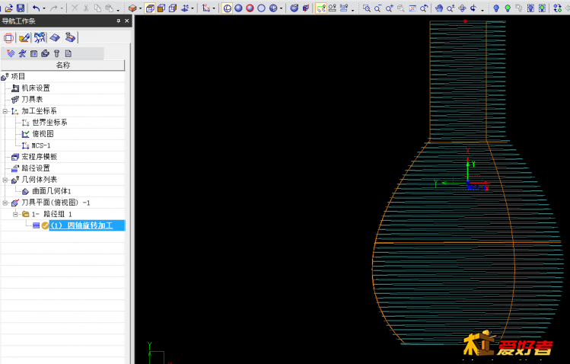Image resolution: width=570 pixels, height=364 pixels.
Task: Close the navigation workbar panel
Action: [127, 21]
